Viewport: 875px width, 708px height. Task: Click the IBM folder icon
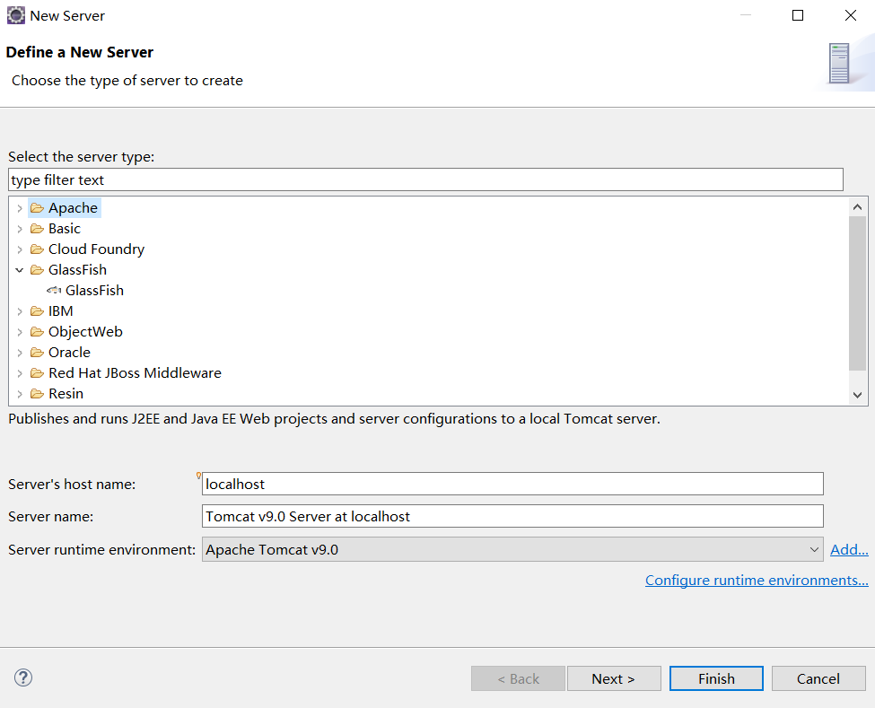(x=37, y=311)
